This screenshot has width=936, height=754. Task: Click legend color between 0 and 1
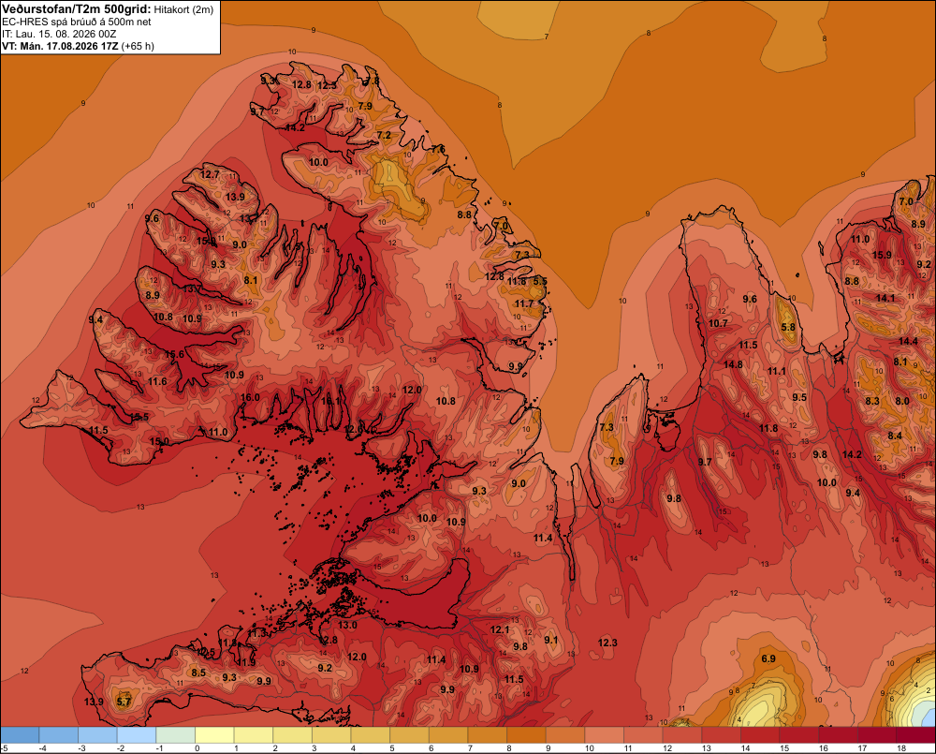click(x=215, y=735)
